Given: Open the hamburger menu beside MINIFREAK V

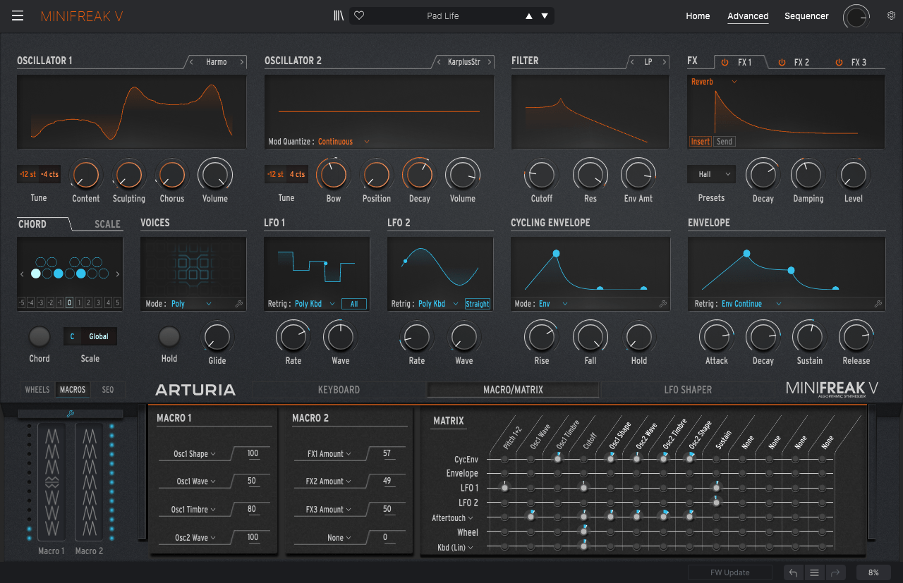Looking at the screenshot, I should click(x=18, y=16).
